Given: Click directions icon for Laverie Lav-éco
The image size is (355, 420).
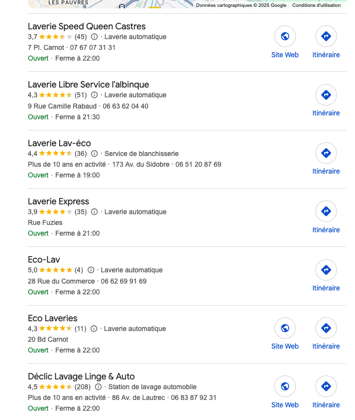Looking at the screenshot, I should [326, 153].
